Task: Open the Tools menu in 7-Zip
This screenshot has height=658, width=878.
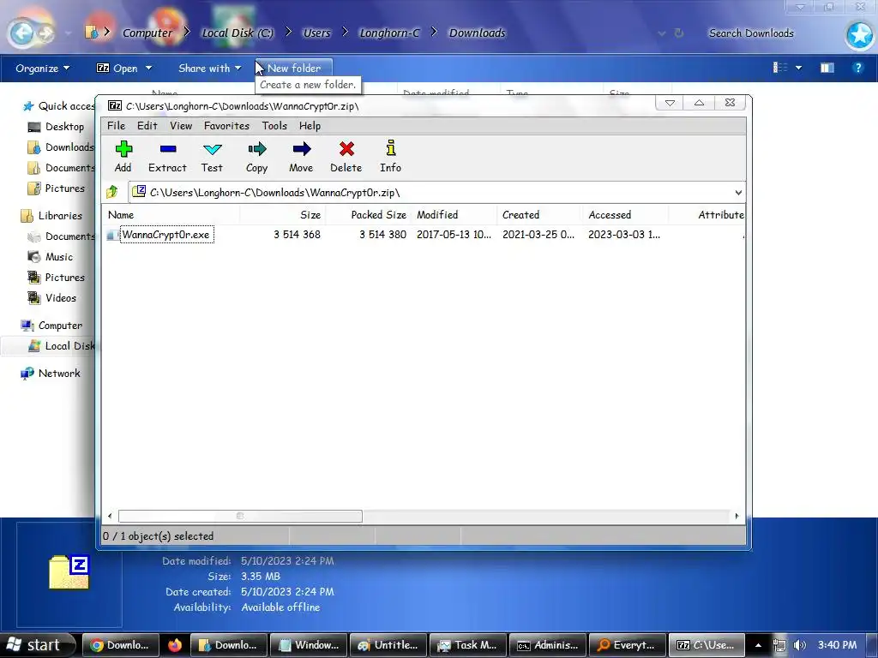Action: (274, 126)
